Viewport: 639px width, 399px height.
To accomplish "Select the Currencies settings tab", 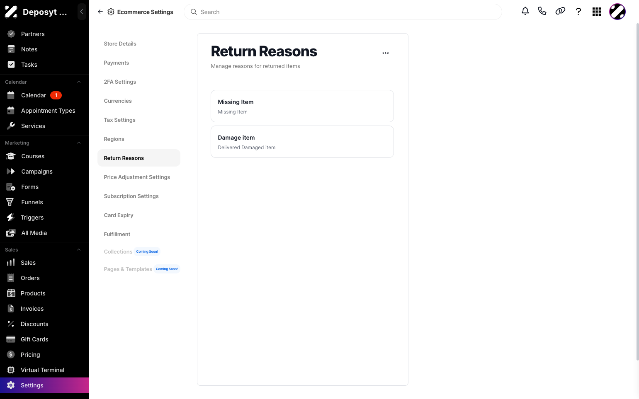I will click(139, 101).
